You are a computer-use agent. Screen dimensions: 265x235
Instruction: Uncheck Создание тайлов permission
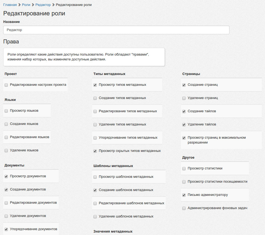click(184, 111)
